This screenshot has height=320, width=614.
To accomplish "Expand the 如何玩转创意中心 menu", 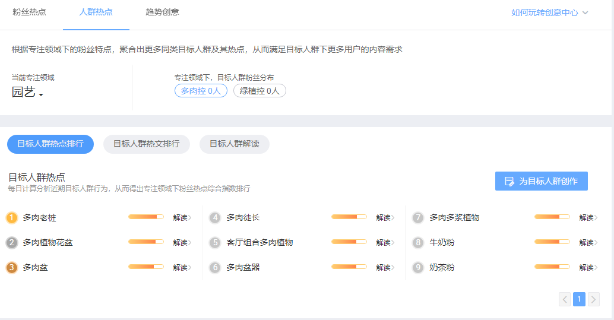I will click(549, 12).
